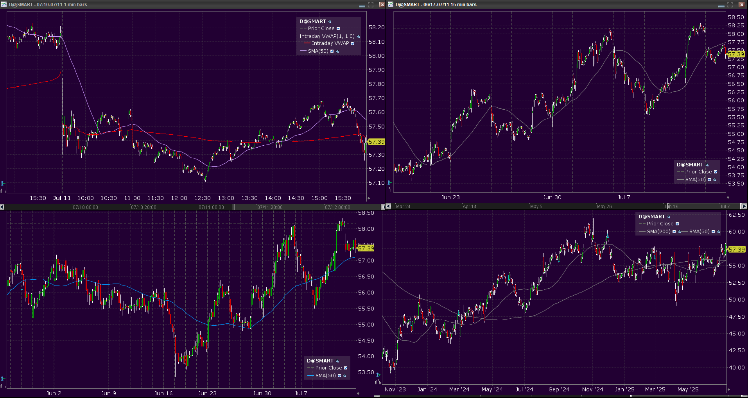Screen dimensions: 748x398
Task: Click arrow at bottom-right of long-term chart axis
Action: [x=728, y=389]
